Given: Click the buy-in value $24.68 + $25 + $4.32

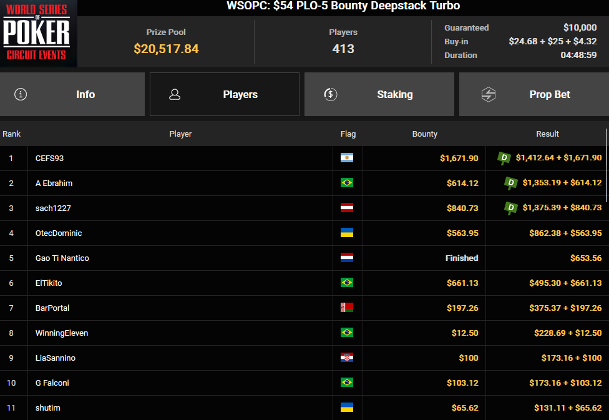Looking at the screenshot, I should click(553, 41).
